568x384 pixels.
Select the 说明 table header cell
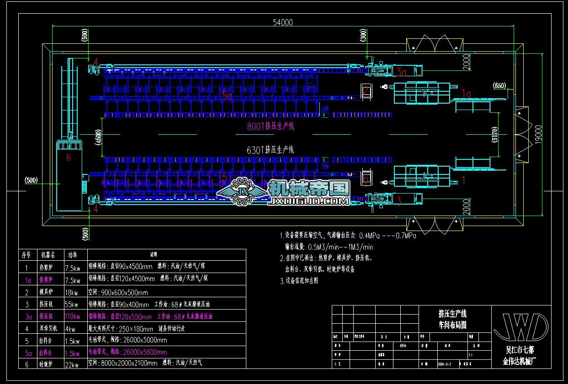tap(154, 254)
